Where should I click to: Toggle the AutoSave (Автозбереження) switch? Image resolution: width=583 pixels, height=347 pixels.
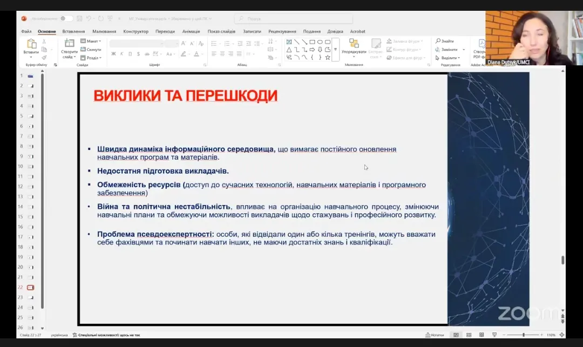pyautogui.click(x=66, y=18)
